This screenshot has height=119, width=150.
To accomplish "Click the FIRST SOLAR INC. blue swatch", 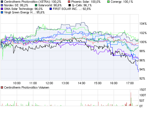I will pyautogui.click(x=51, y=9).
